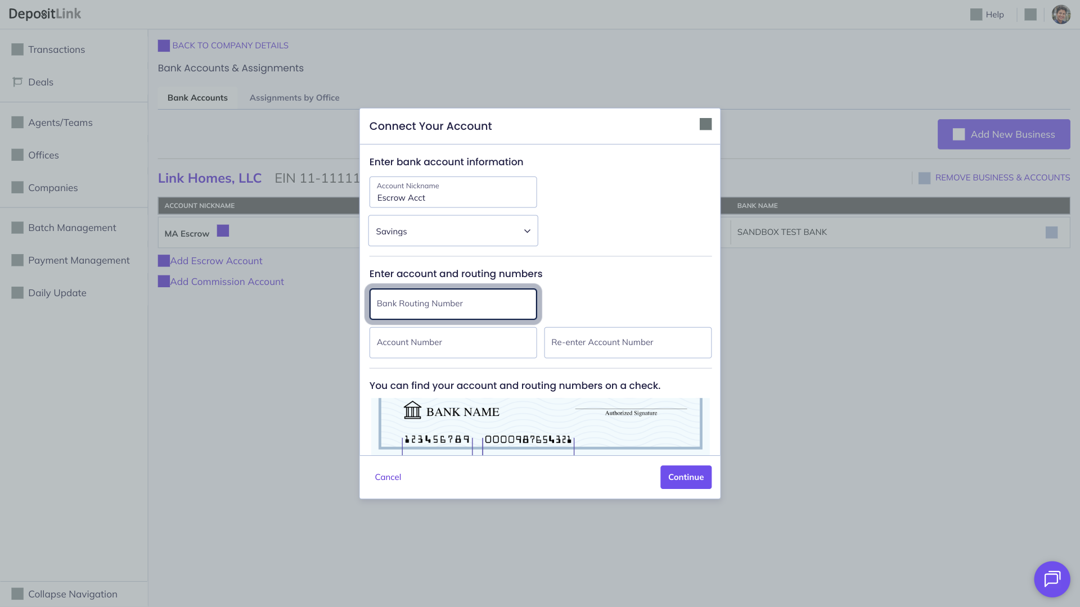
Task: Go back to Company Details
Action: [229, 46]
